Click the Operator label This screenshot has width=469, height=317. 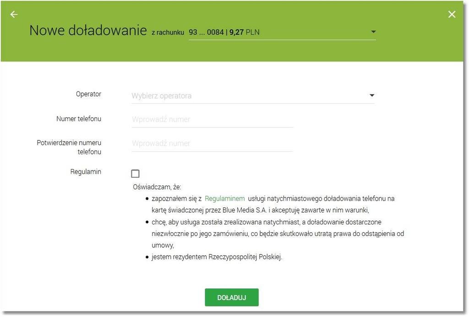pos(88,94)
